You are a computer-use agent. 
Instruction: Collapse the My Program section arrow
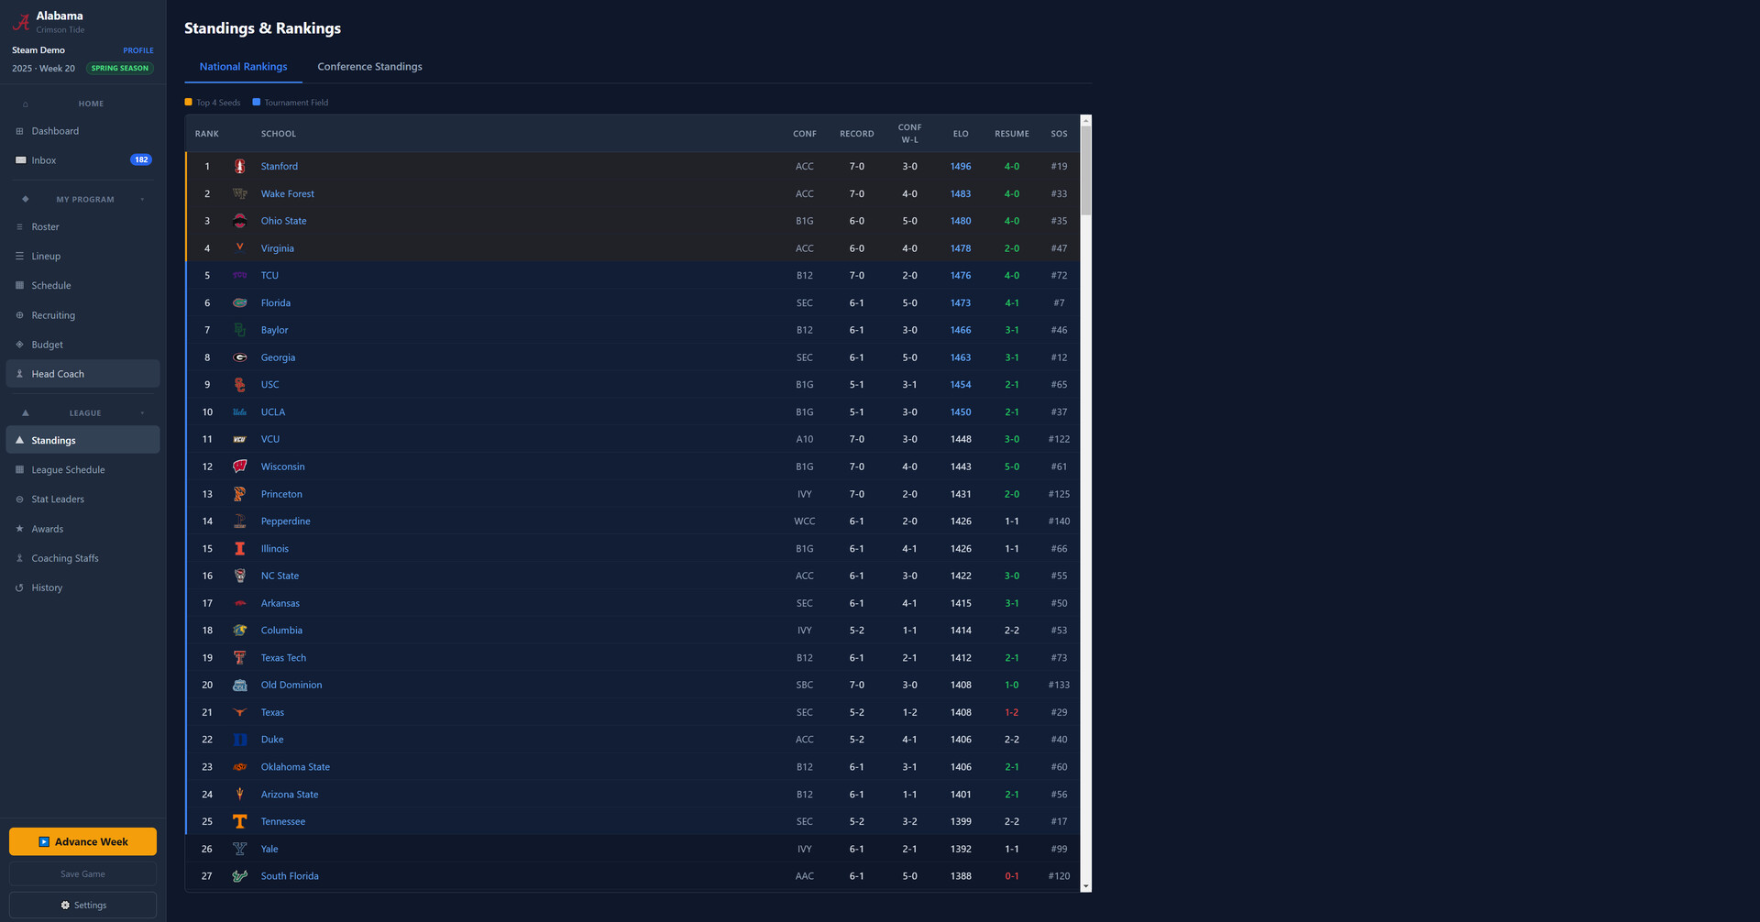(142, 200)
